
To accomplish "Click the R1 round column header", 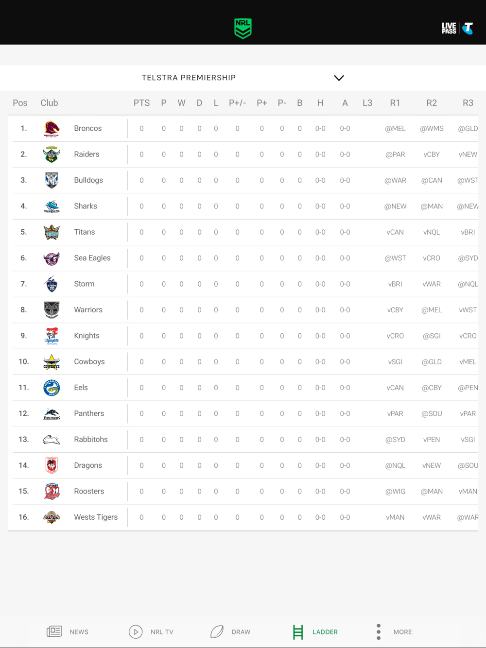I will point(395,103).
